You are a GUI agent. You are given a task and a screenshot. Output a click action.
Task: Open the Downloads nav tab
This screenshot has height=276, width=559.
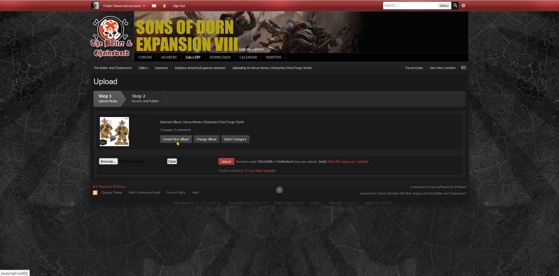pyautogui.click(x=220, y=57)
